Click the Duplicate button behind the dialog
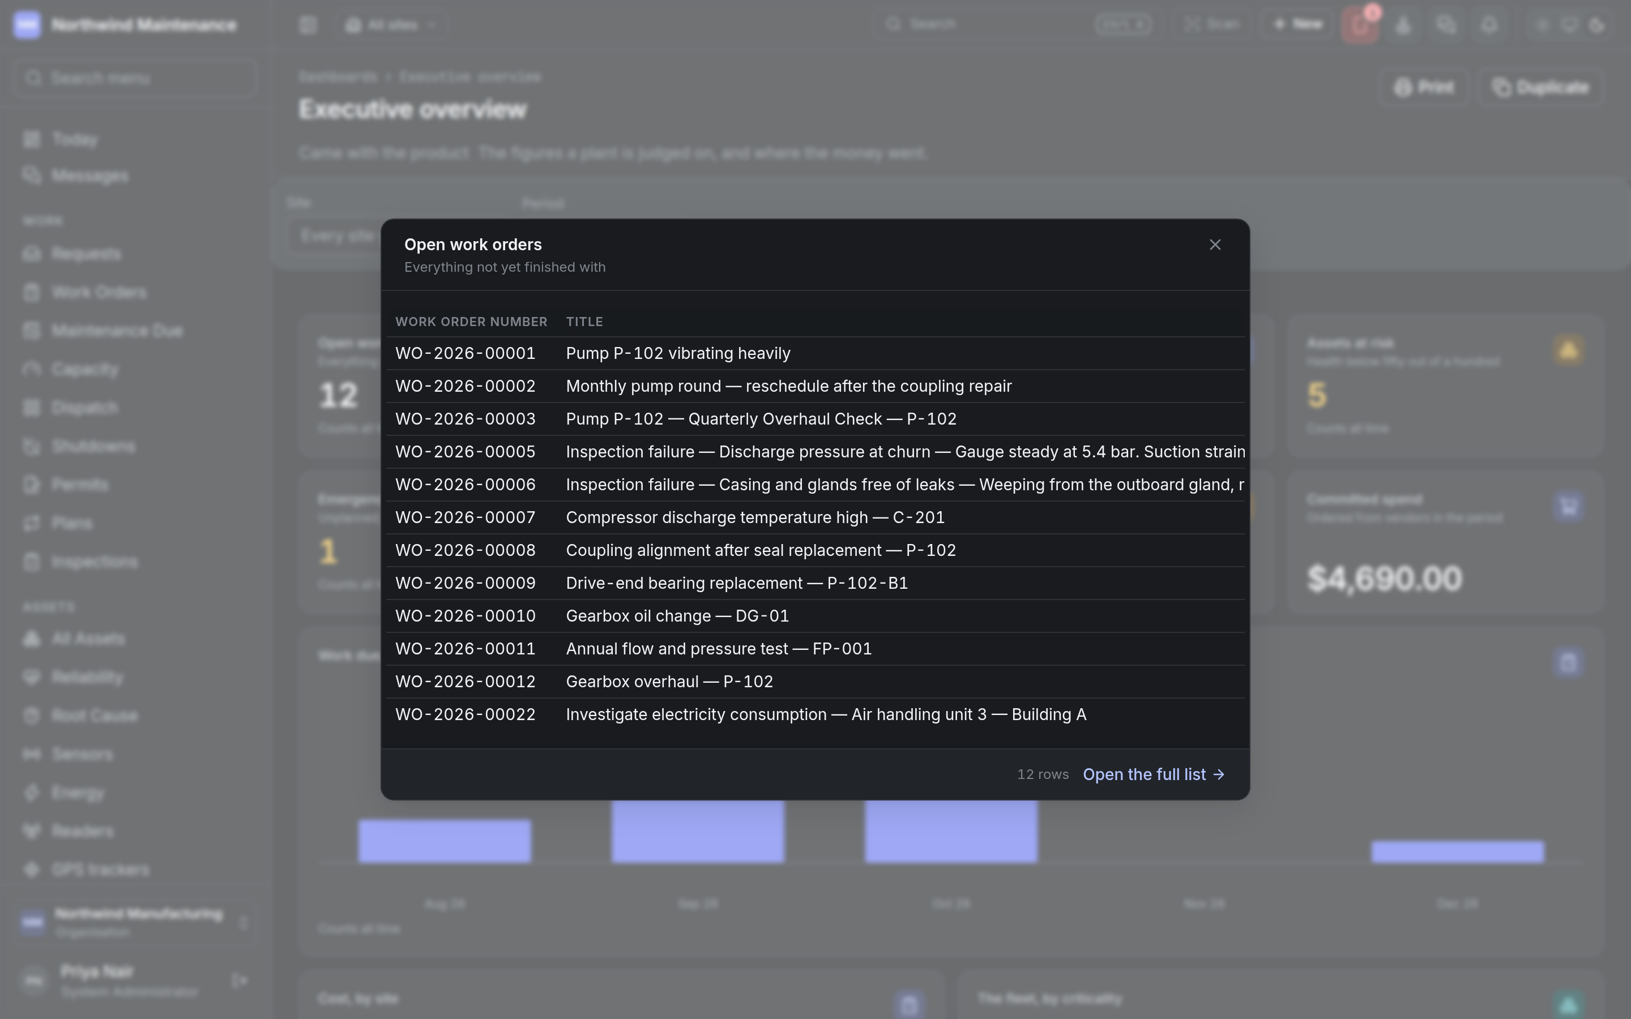Image resolution: width=1631 pixels, height=1019 pixels. pyautogui.click(x=1540, y=88)
